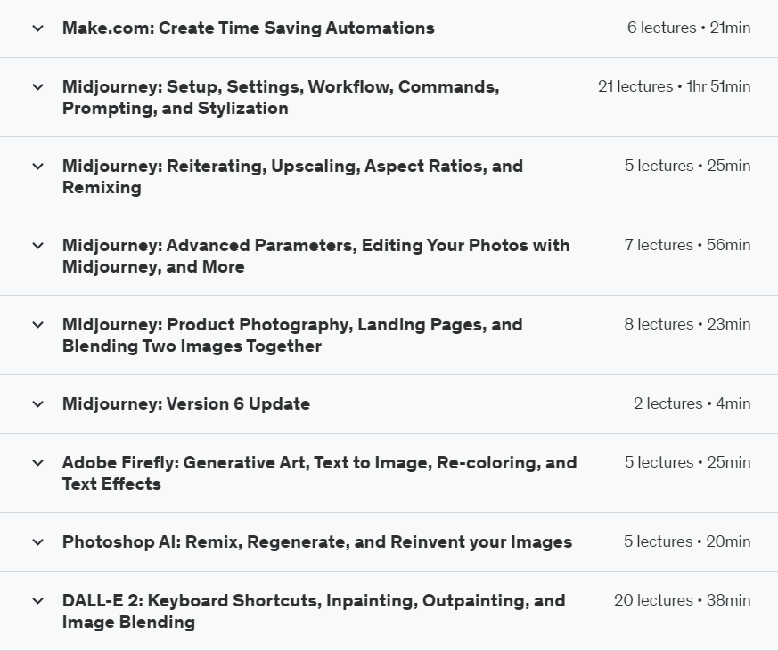Click the 20 lectures • 38min label

coord(682,601)
